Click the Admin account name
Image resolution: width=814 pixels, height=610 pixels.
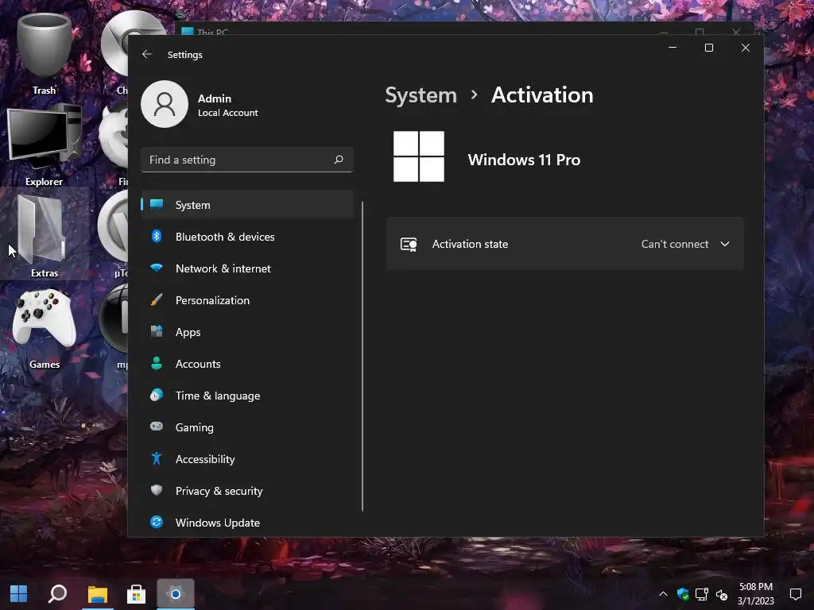pos(215,98)
